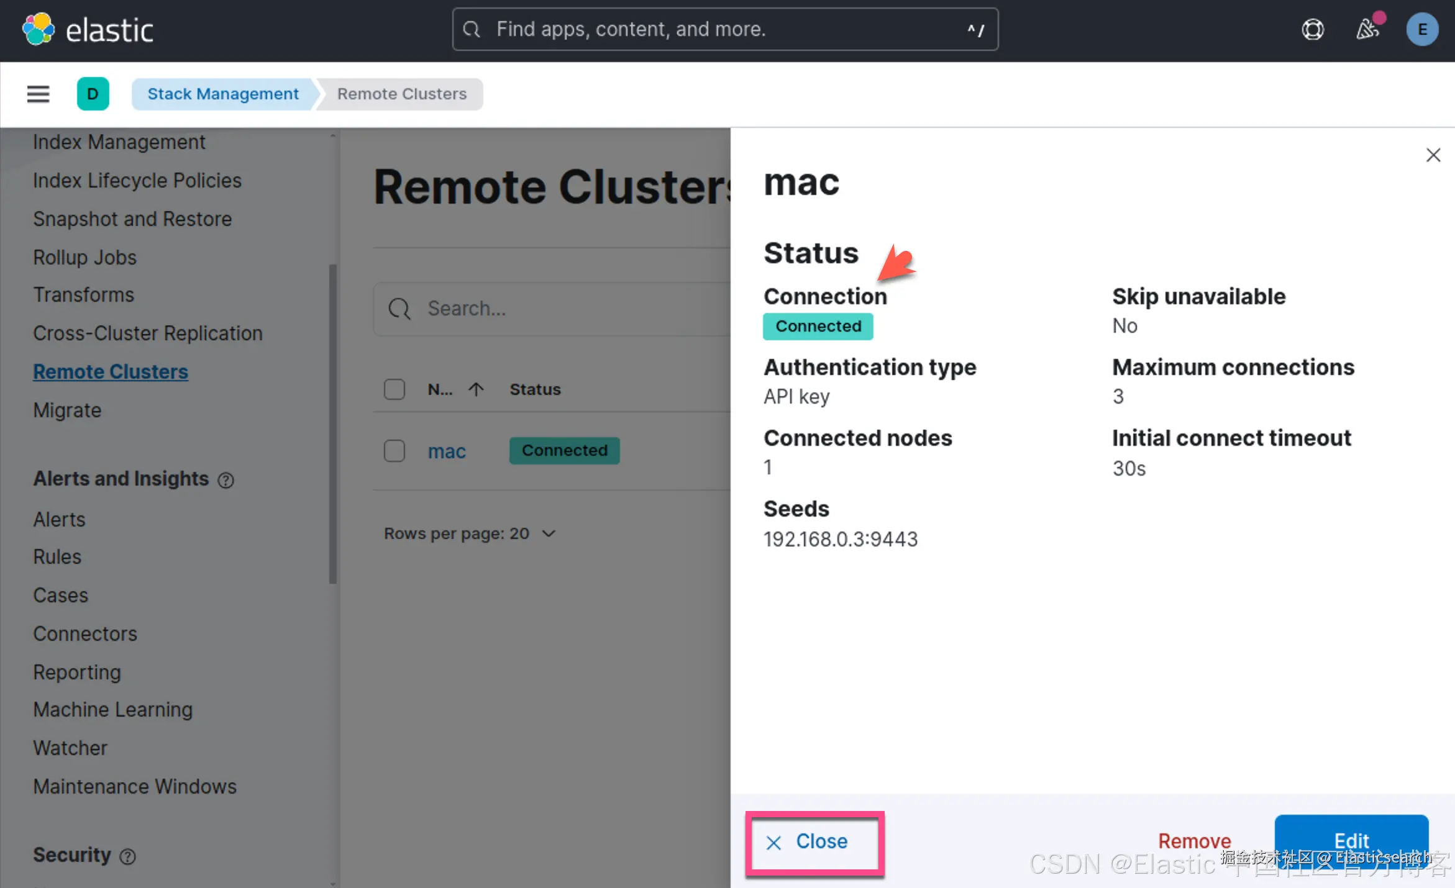
Task: Click the Find apps search field
Action: 724,29
